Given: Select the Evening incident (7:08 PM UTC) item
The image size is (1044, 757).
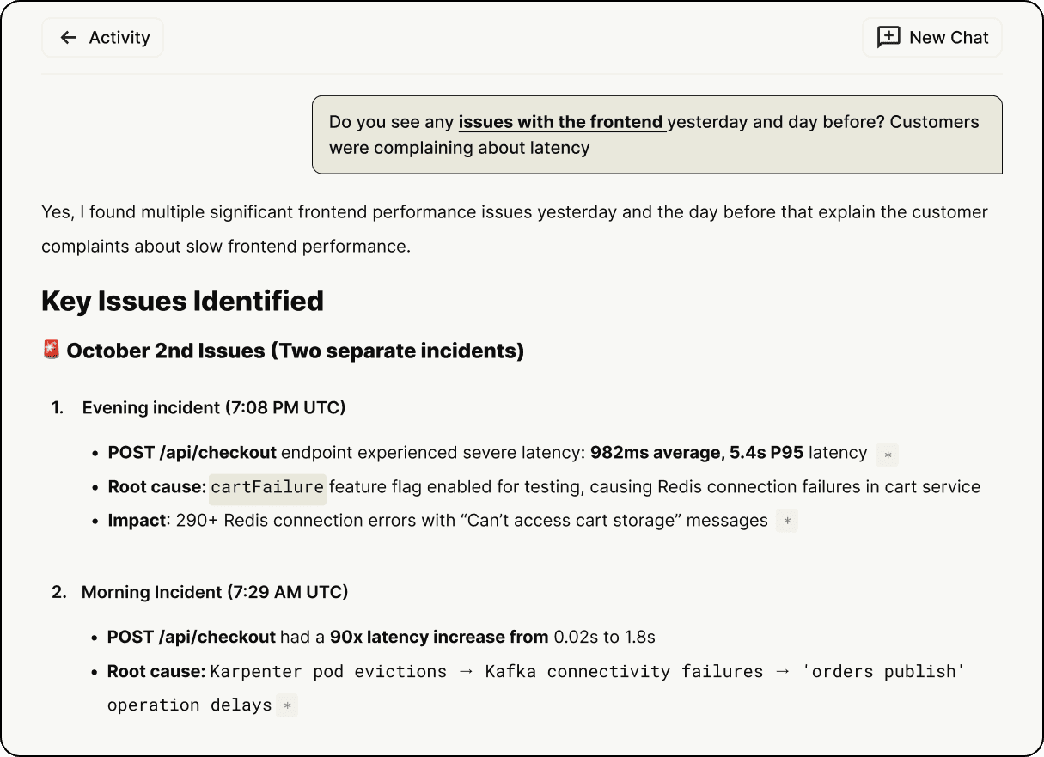Looking at the screenshot, I should (213, 407).
